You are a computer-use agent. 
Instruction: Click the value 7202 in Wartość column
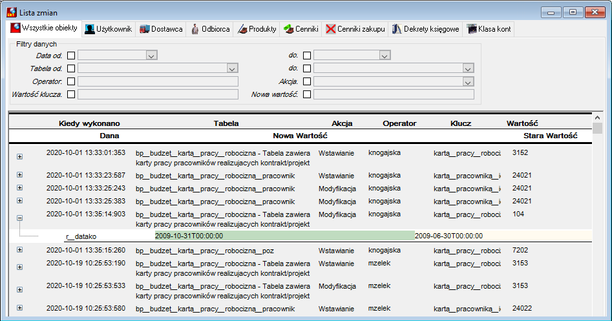click(x=520, y=250)
